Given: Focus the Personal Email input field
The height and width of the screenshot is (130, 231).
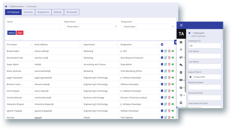Looking at the screenshot, I should [205, 98].
